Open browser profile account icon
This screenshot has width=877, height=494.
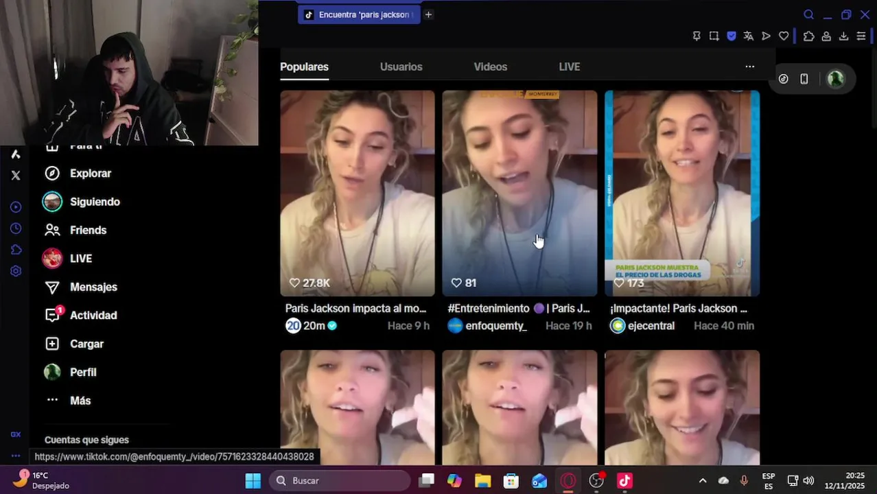coord(826,36)
